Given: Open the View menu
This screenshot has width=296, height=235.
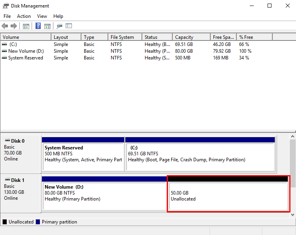Looking at the screenshot, I should pos(42,16).
